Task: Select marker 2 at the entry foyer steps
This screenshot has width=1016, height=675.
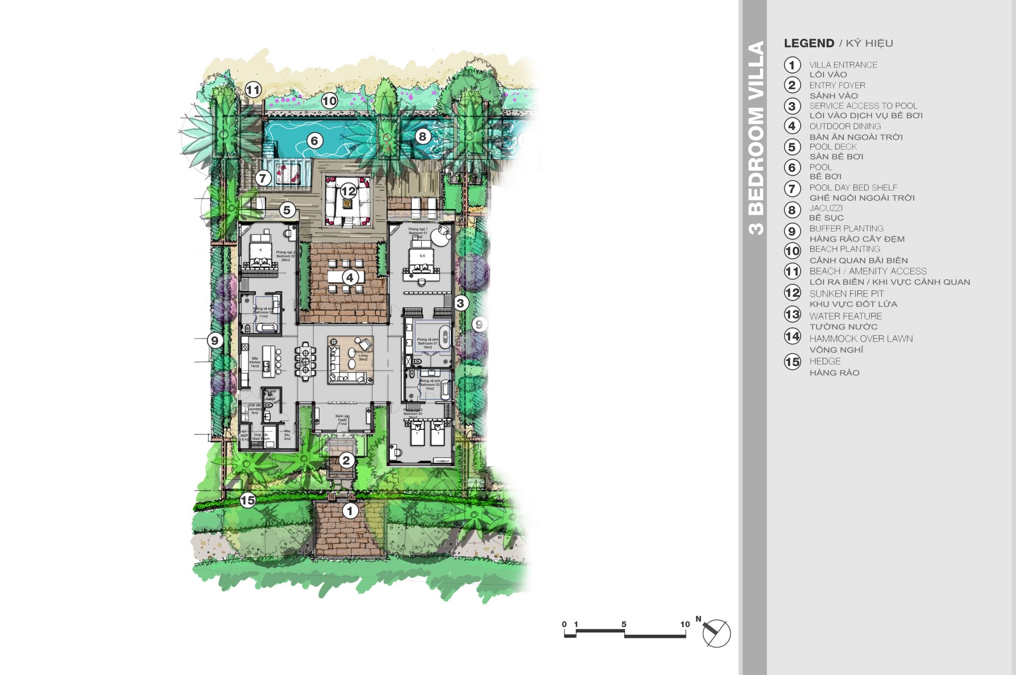Action: click(346, 460)
